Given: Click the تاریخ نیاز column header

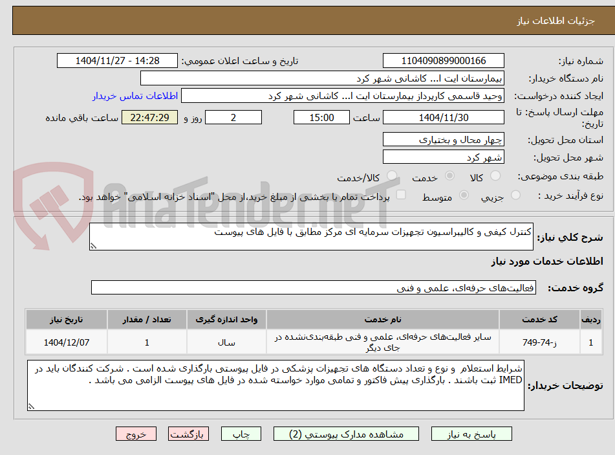Looking at the screenshot, I should point(66,320).
